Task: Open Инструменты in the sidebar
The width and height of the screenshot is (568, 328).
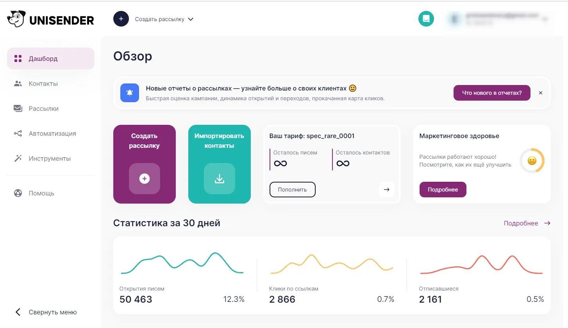Action: click(x=51, y=158)
